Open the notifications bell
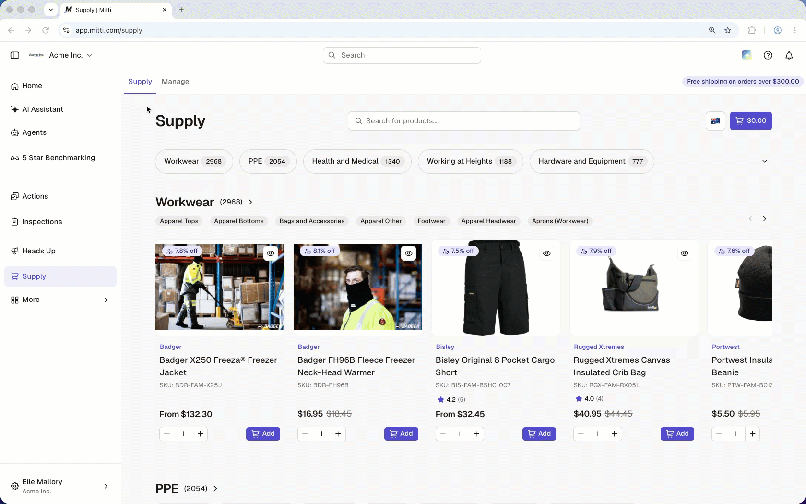The height and width of the screenshot is (504, 806). pyautogui.click(x=789, y=55)
